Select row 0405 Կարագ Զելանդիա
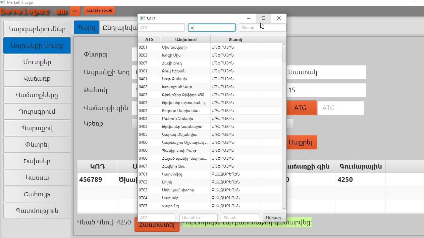This screenshot has height=238, width=424. click(210, 135)
